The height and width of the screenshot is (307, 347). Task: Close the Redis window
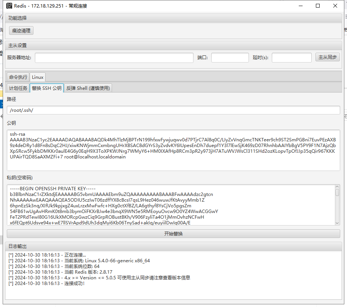(335, 6)
